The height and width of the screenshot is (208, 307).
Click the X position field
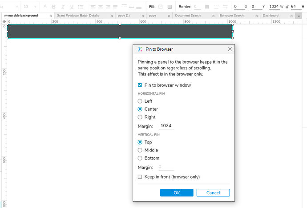[x=239, y=7]
